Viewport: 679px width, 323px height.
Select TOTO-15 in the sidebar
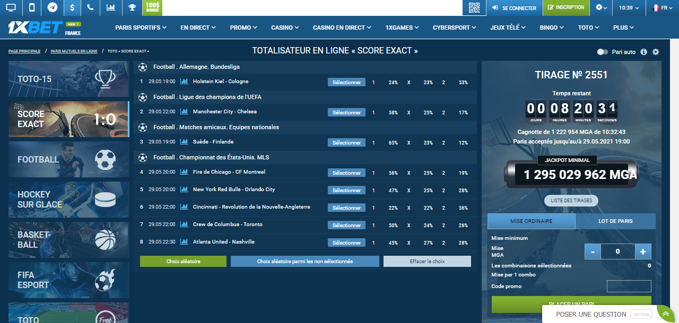tap(68, 79)
